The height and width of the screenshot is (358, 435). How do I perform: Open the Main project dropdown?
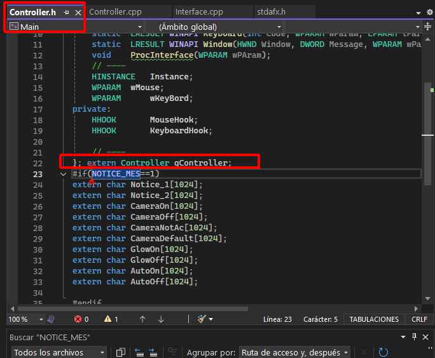[140, 27]
